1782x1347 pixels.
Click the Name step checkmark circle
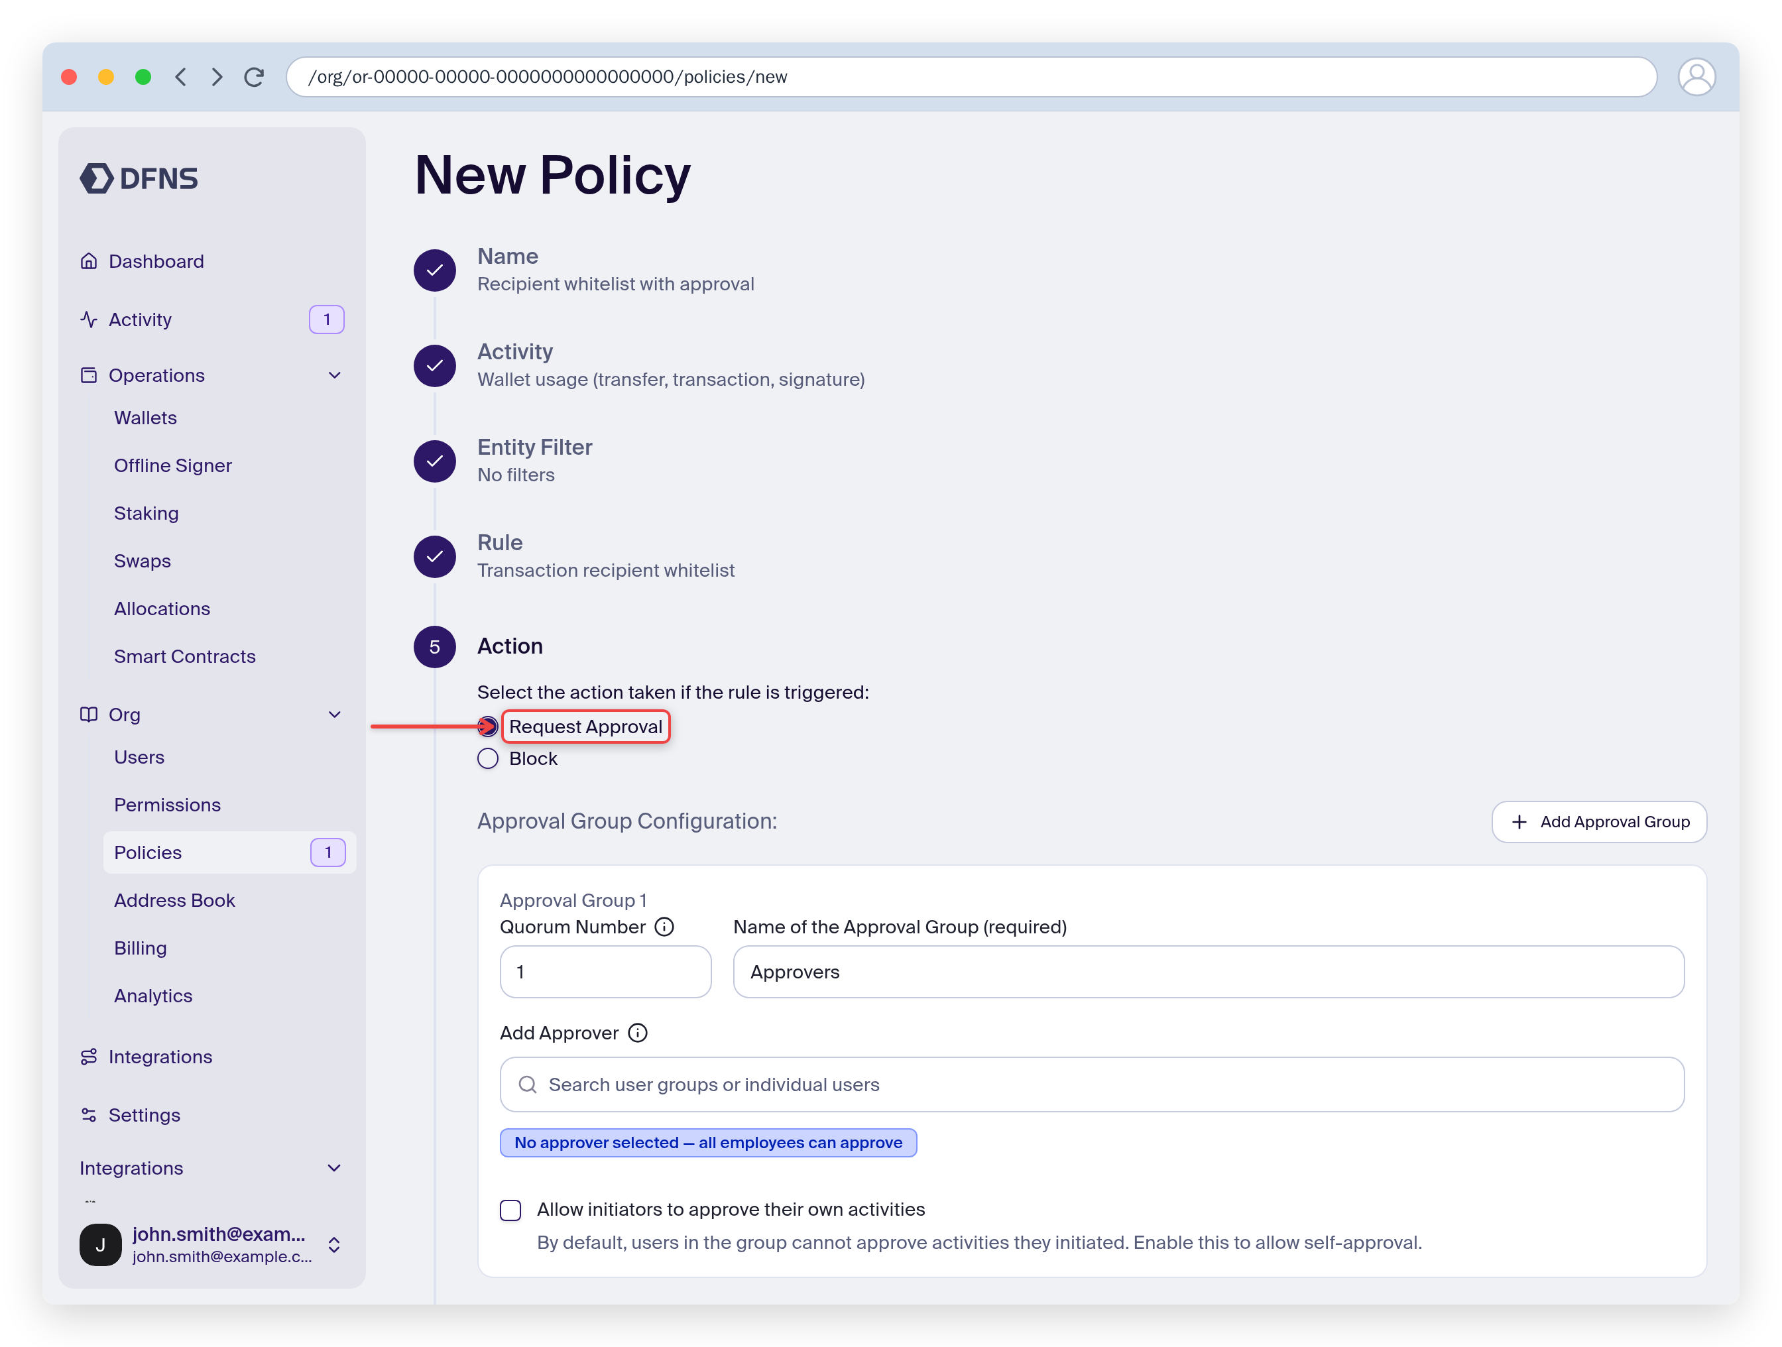click(435, 270)
